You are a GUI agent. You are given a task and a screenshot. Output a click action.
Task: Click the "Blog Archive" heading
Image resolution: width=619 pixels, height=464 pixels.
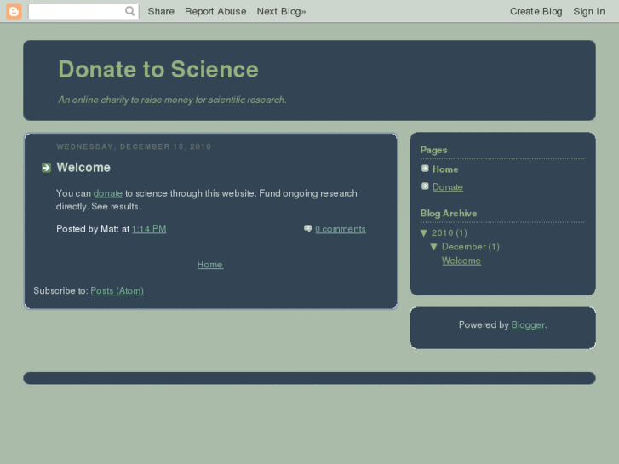click(449, 213)
